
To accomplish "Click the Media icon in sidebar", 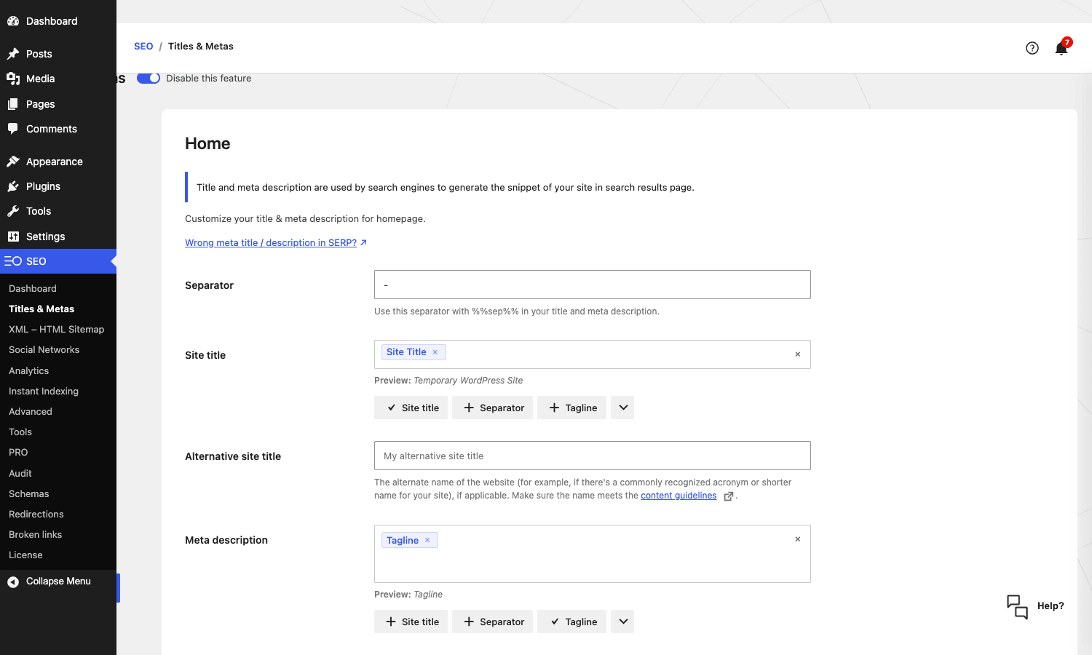I will (x=13, y=79).
